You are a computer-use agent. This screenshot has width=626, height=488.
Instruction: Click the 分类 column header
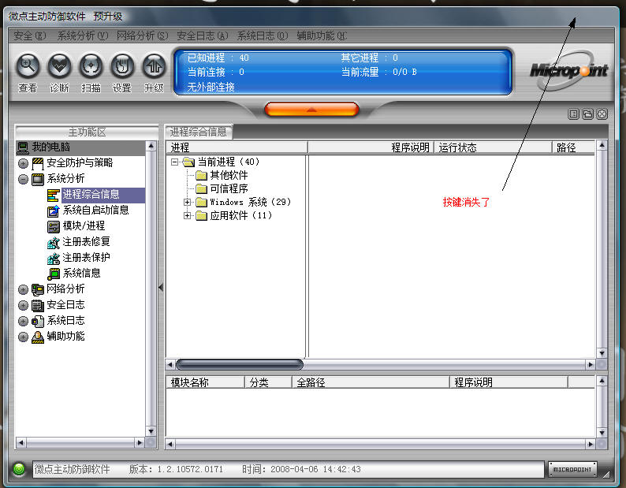268,382
